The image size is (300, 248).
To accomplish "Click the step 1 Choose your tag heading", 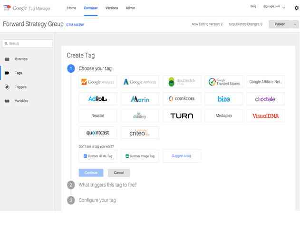I will click(x=95, y=68).
